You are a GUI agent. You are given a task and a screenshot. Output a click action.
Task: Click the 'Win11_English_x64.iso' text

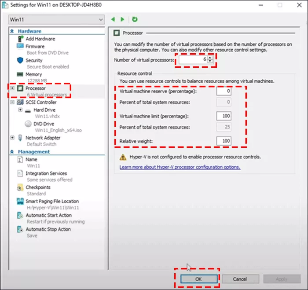pos(59,130)
